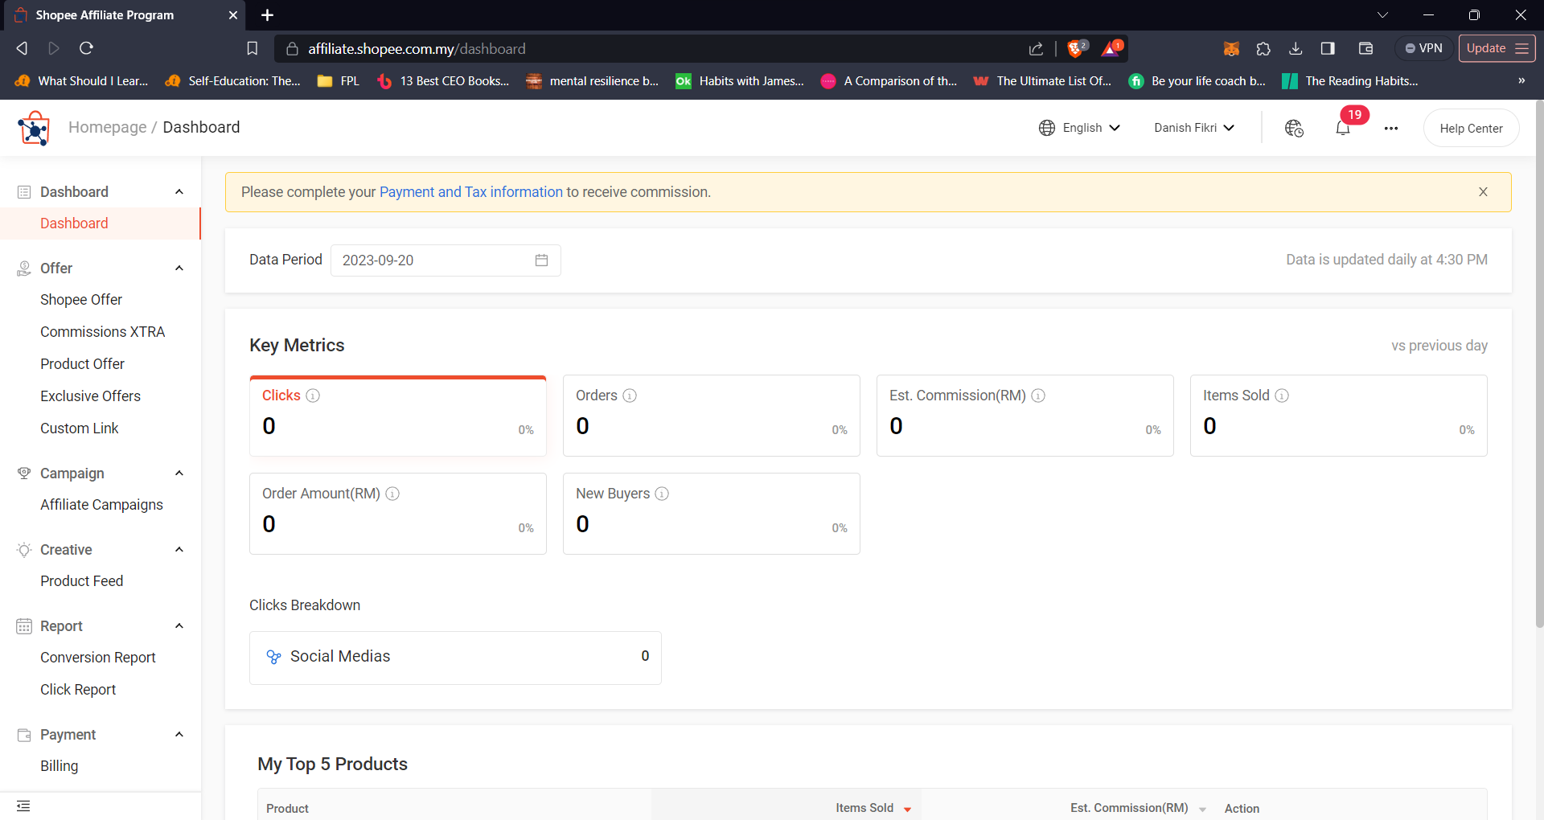This screenshot has height=820, width=1544.
Task: Click the Help Center button
Action: [x=1470, y=128]
